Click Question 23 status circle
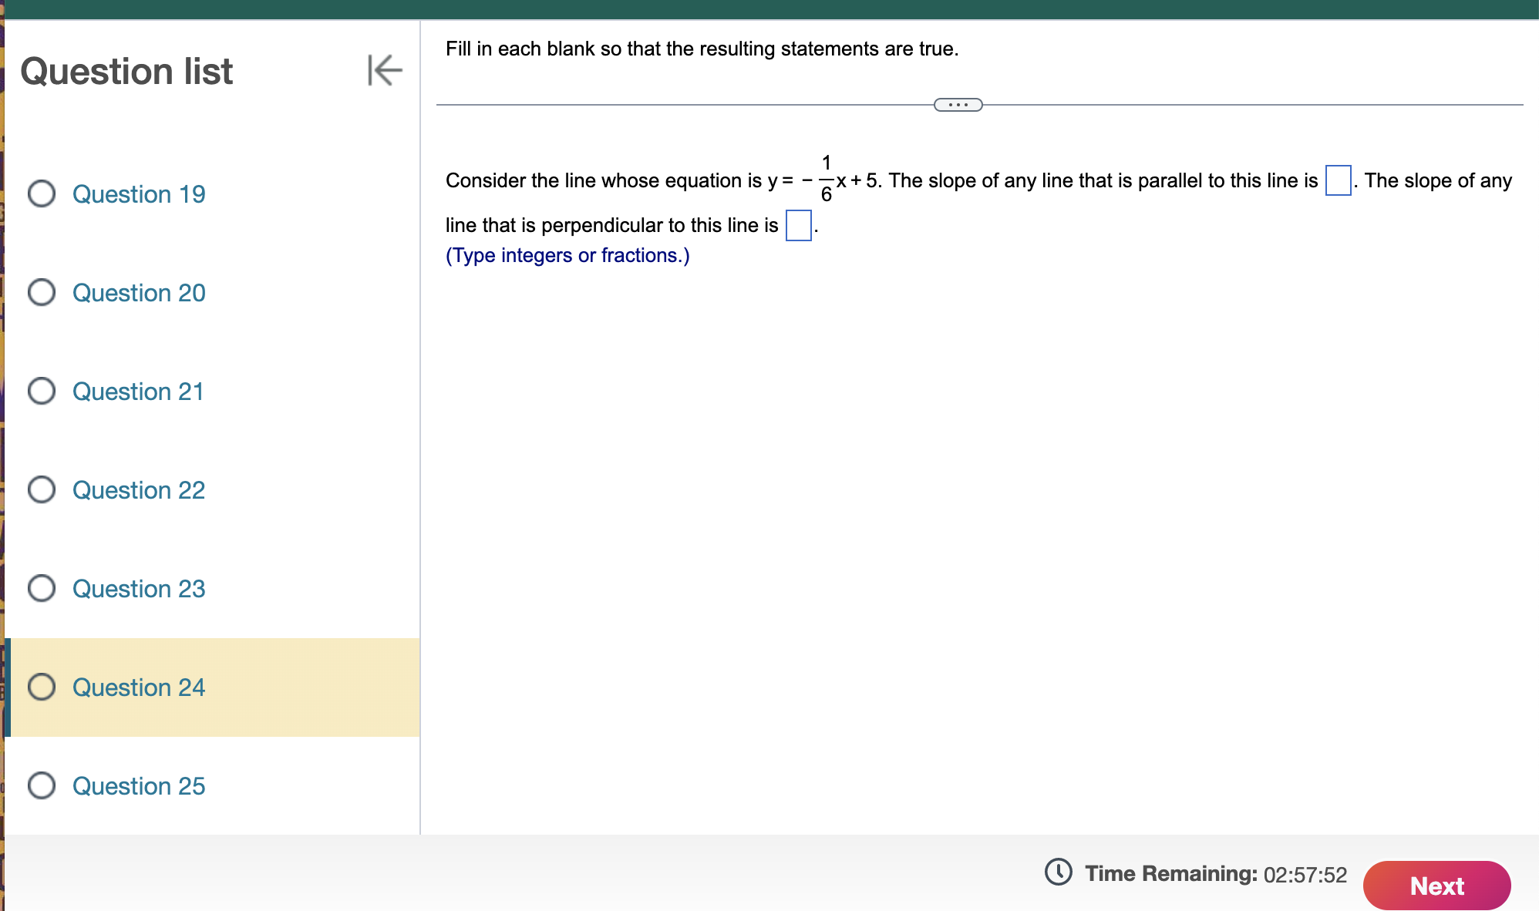The width and height of the screenshot is (1539, 911). 42,588
